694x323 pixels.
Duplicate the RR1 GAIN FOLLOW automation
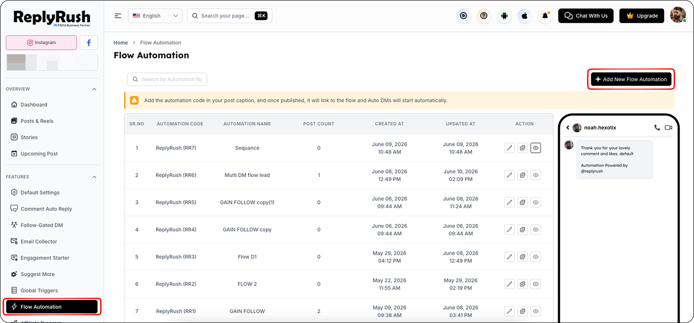(522, 311)
